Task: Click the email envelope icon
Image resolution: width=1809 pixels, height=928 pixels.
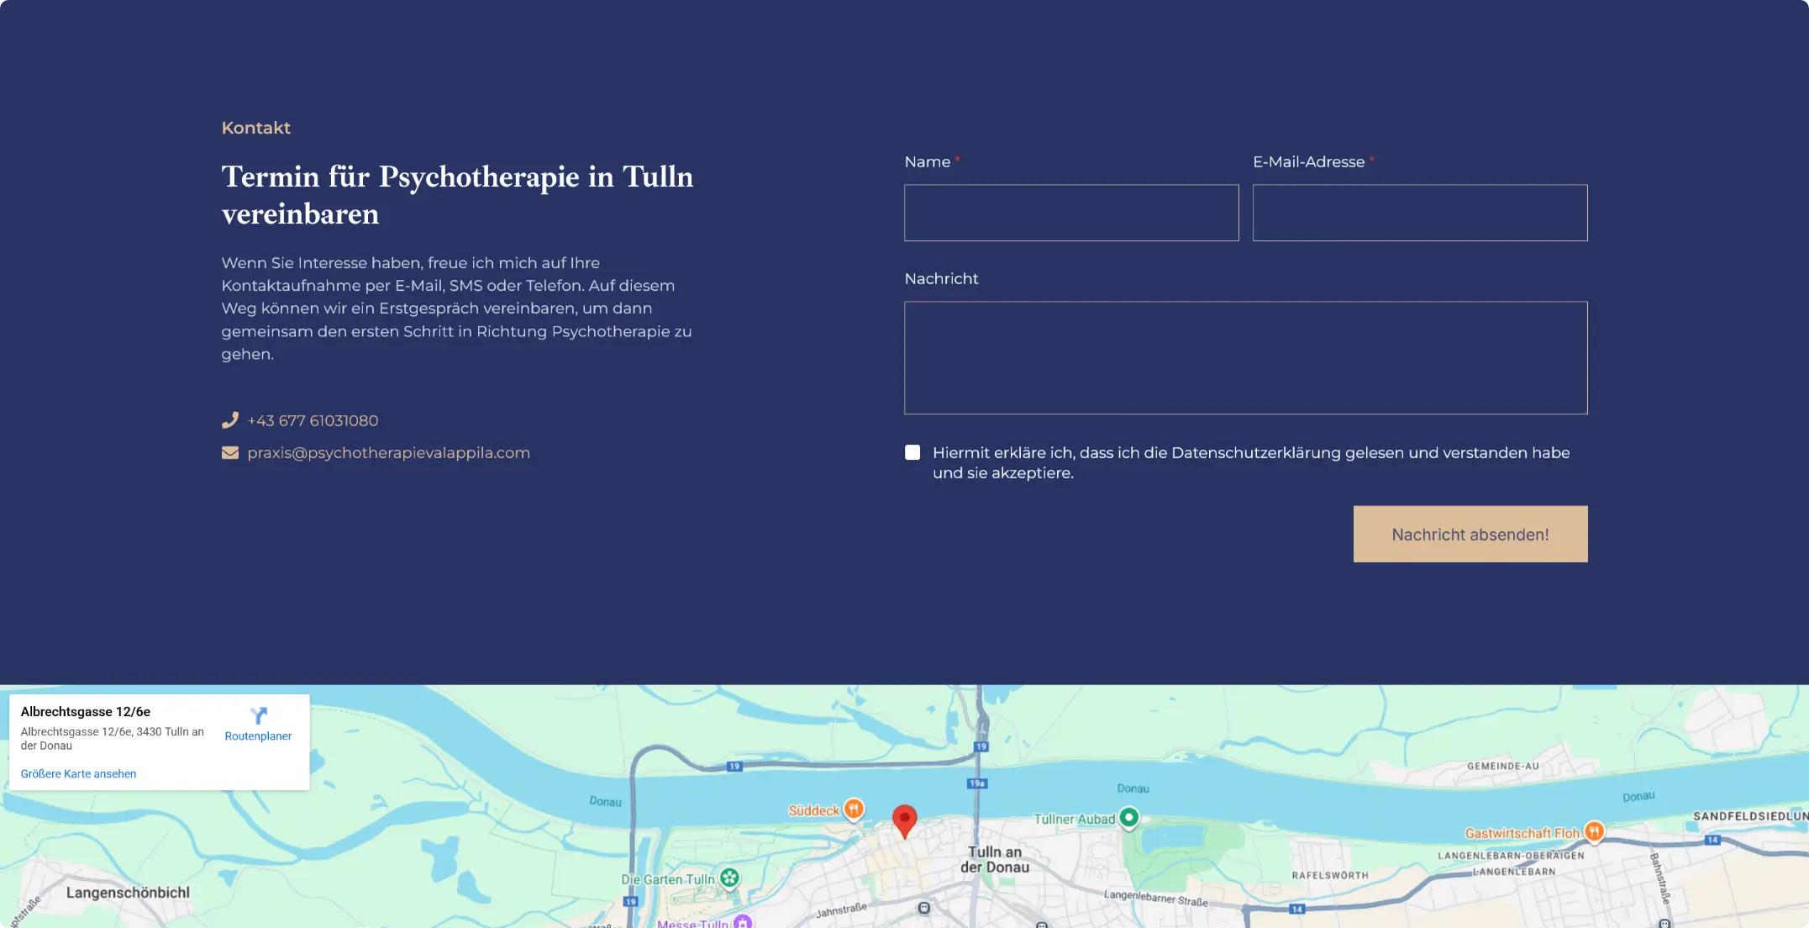Action: click(229, 453)
